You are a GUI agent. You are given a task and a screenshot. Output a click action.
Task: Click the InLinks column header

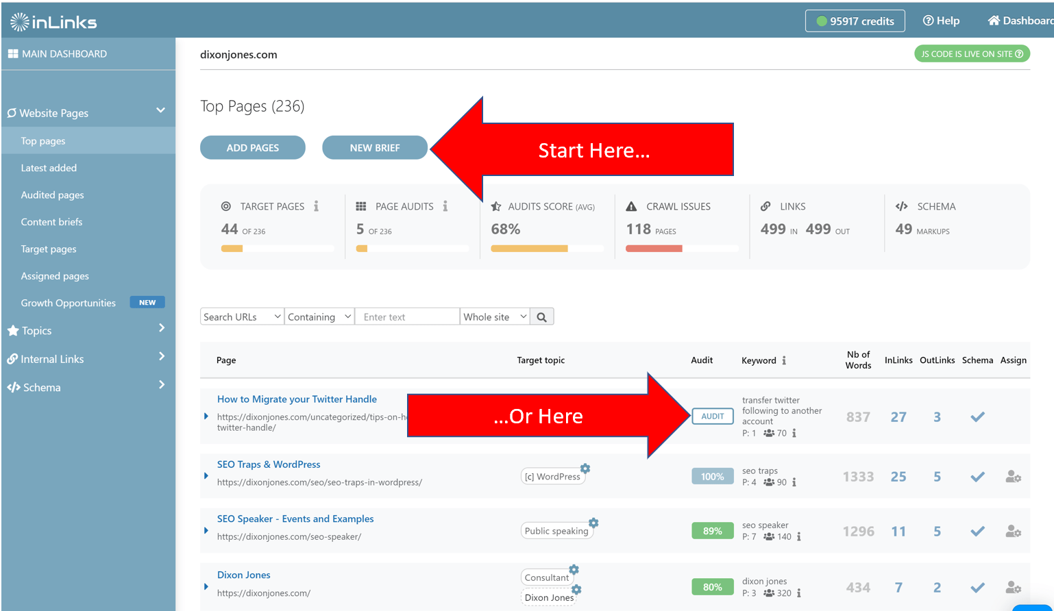click(x=898, y=360)
